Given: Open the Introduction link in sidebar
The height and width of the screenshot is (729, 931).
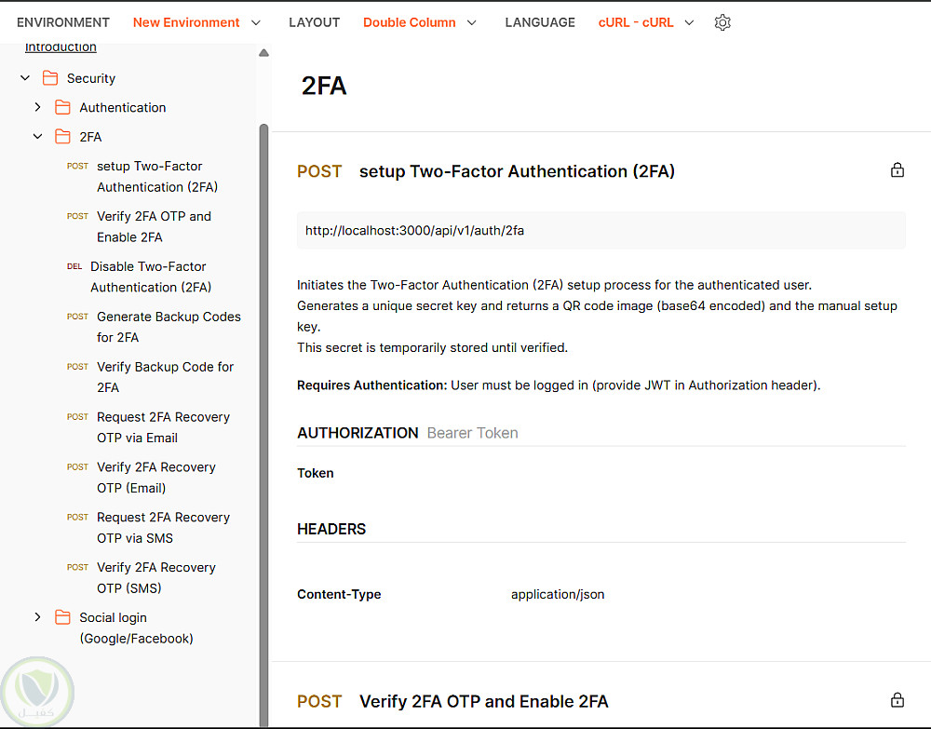Looking at the screenshot, I should pyautogui.click(x=61, y=47).
